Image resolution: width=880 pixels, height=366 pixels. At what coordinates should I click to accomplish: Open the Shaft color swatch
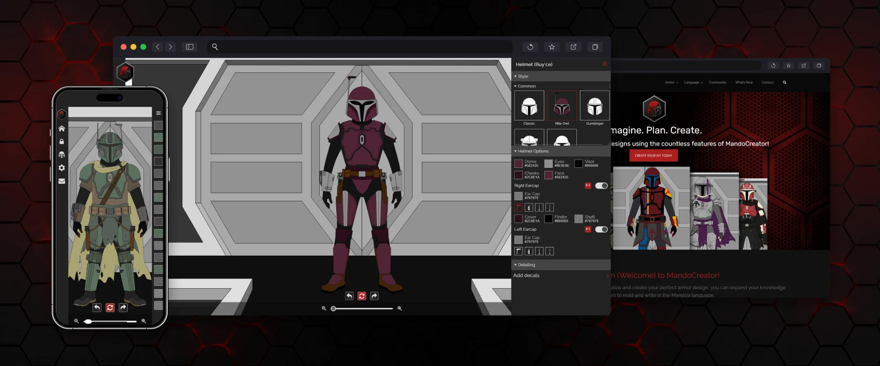click(x=579, y=219)
